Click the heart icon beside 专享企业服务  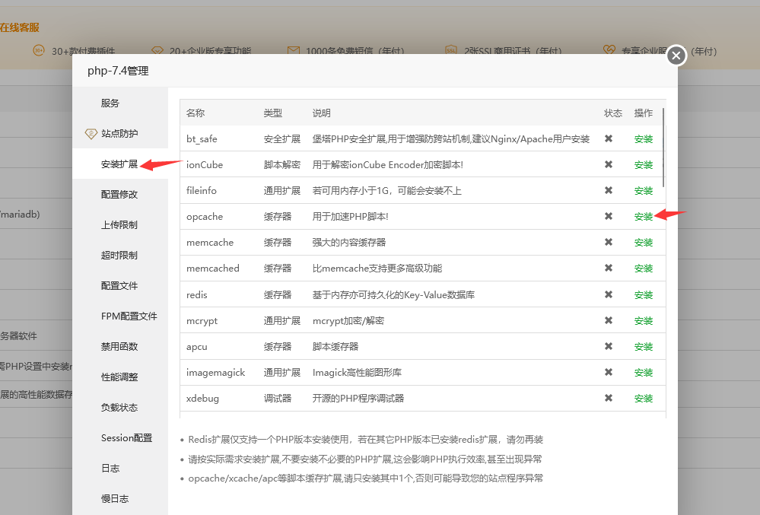tap(609, 49)
